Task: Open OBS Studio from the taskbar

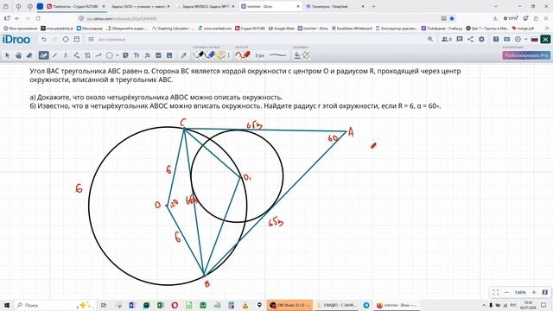Action: pos(289,305)
